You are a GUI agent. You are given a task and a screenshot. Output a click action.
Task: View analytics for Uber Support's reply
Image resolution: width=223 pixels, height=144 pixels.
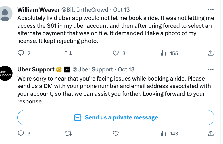click(x=163, y=133)
